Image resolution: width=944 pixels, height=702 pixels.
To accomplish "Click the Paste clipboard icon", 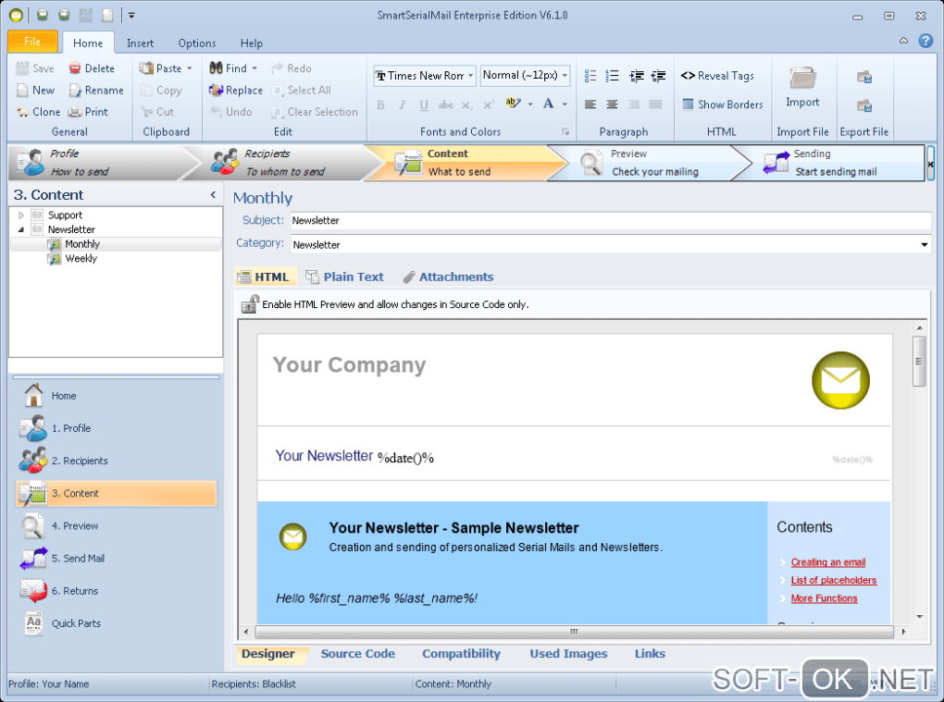I will (145, 68).
